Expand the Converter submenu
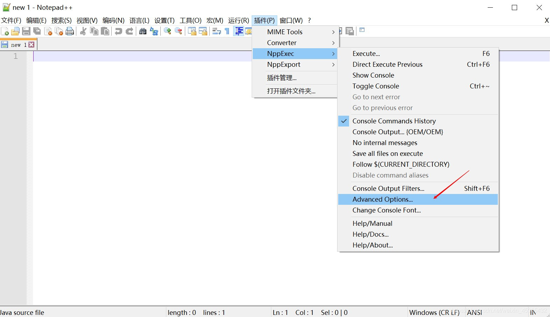 294,43
